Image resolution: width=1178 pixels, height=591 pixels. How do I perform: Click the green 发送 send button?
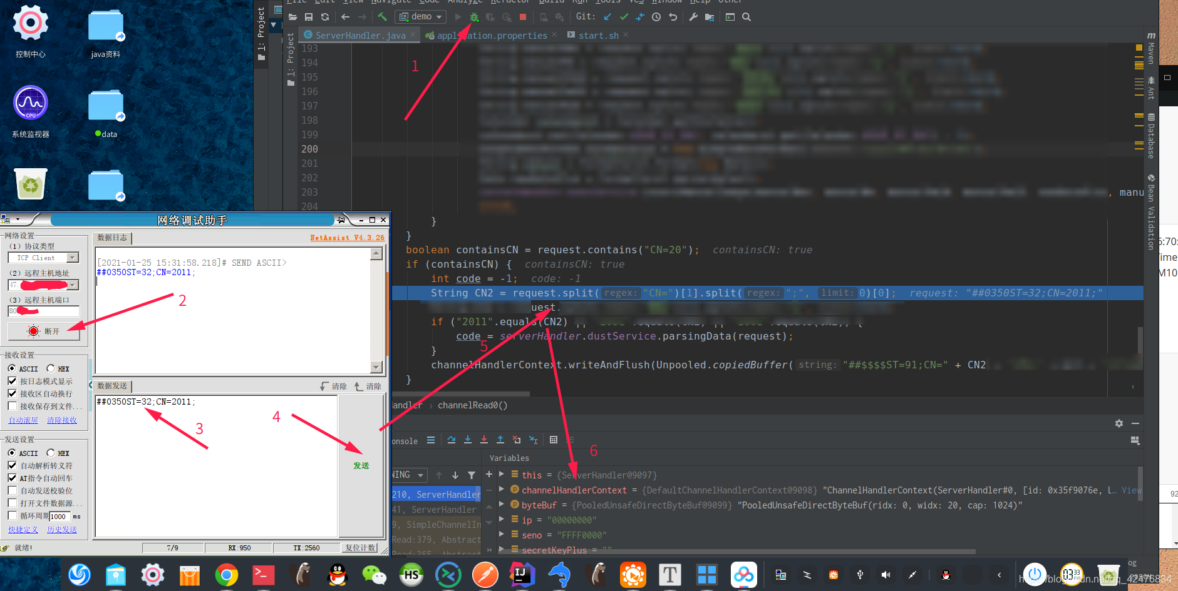pos(361,466)
